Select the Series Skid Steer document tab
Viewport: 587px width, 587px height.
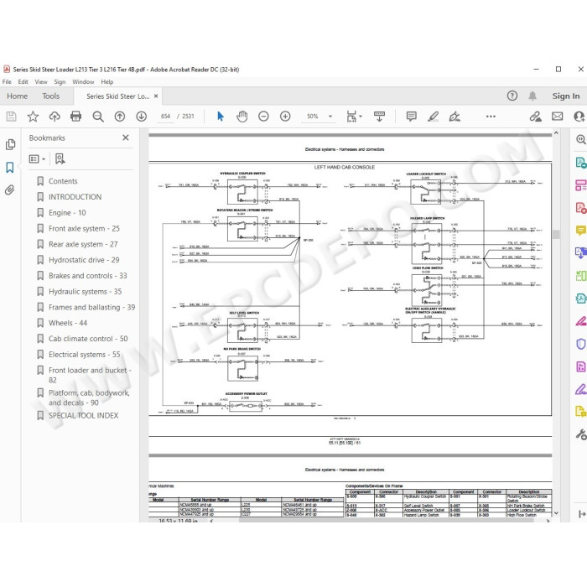pyautogui.click(x=118, y=96)
